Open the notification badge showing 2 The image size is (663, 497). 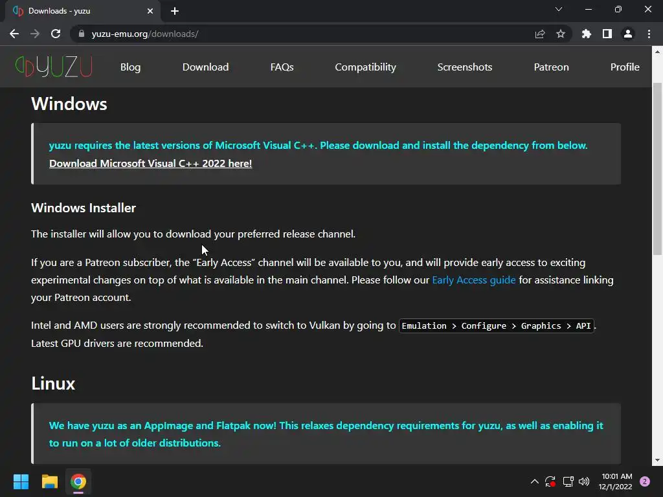point(645,481)
